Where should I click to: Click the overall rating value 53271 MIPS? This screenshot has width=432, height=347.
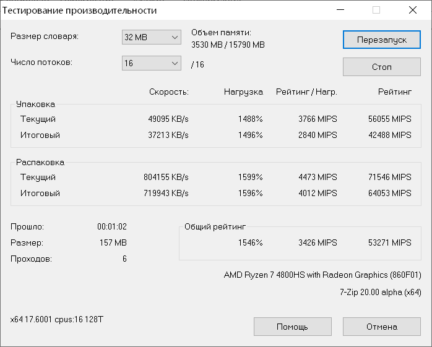pyautogui.click(x=388, y=242)
